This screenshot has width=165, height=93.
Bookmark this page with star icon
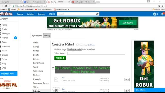coord(162,6)
